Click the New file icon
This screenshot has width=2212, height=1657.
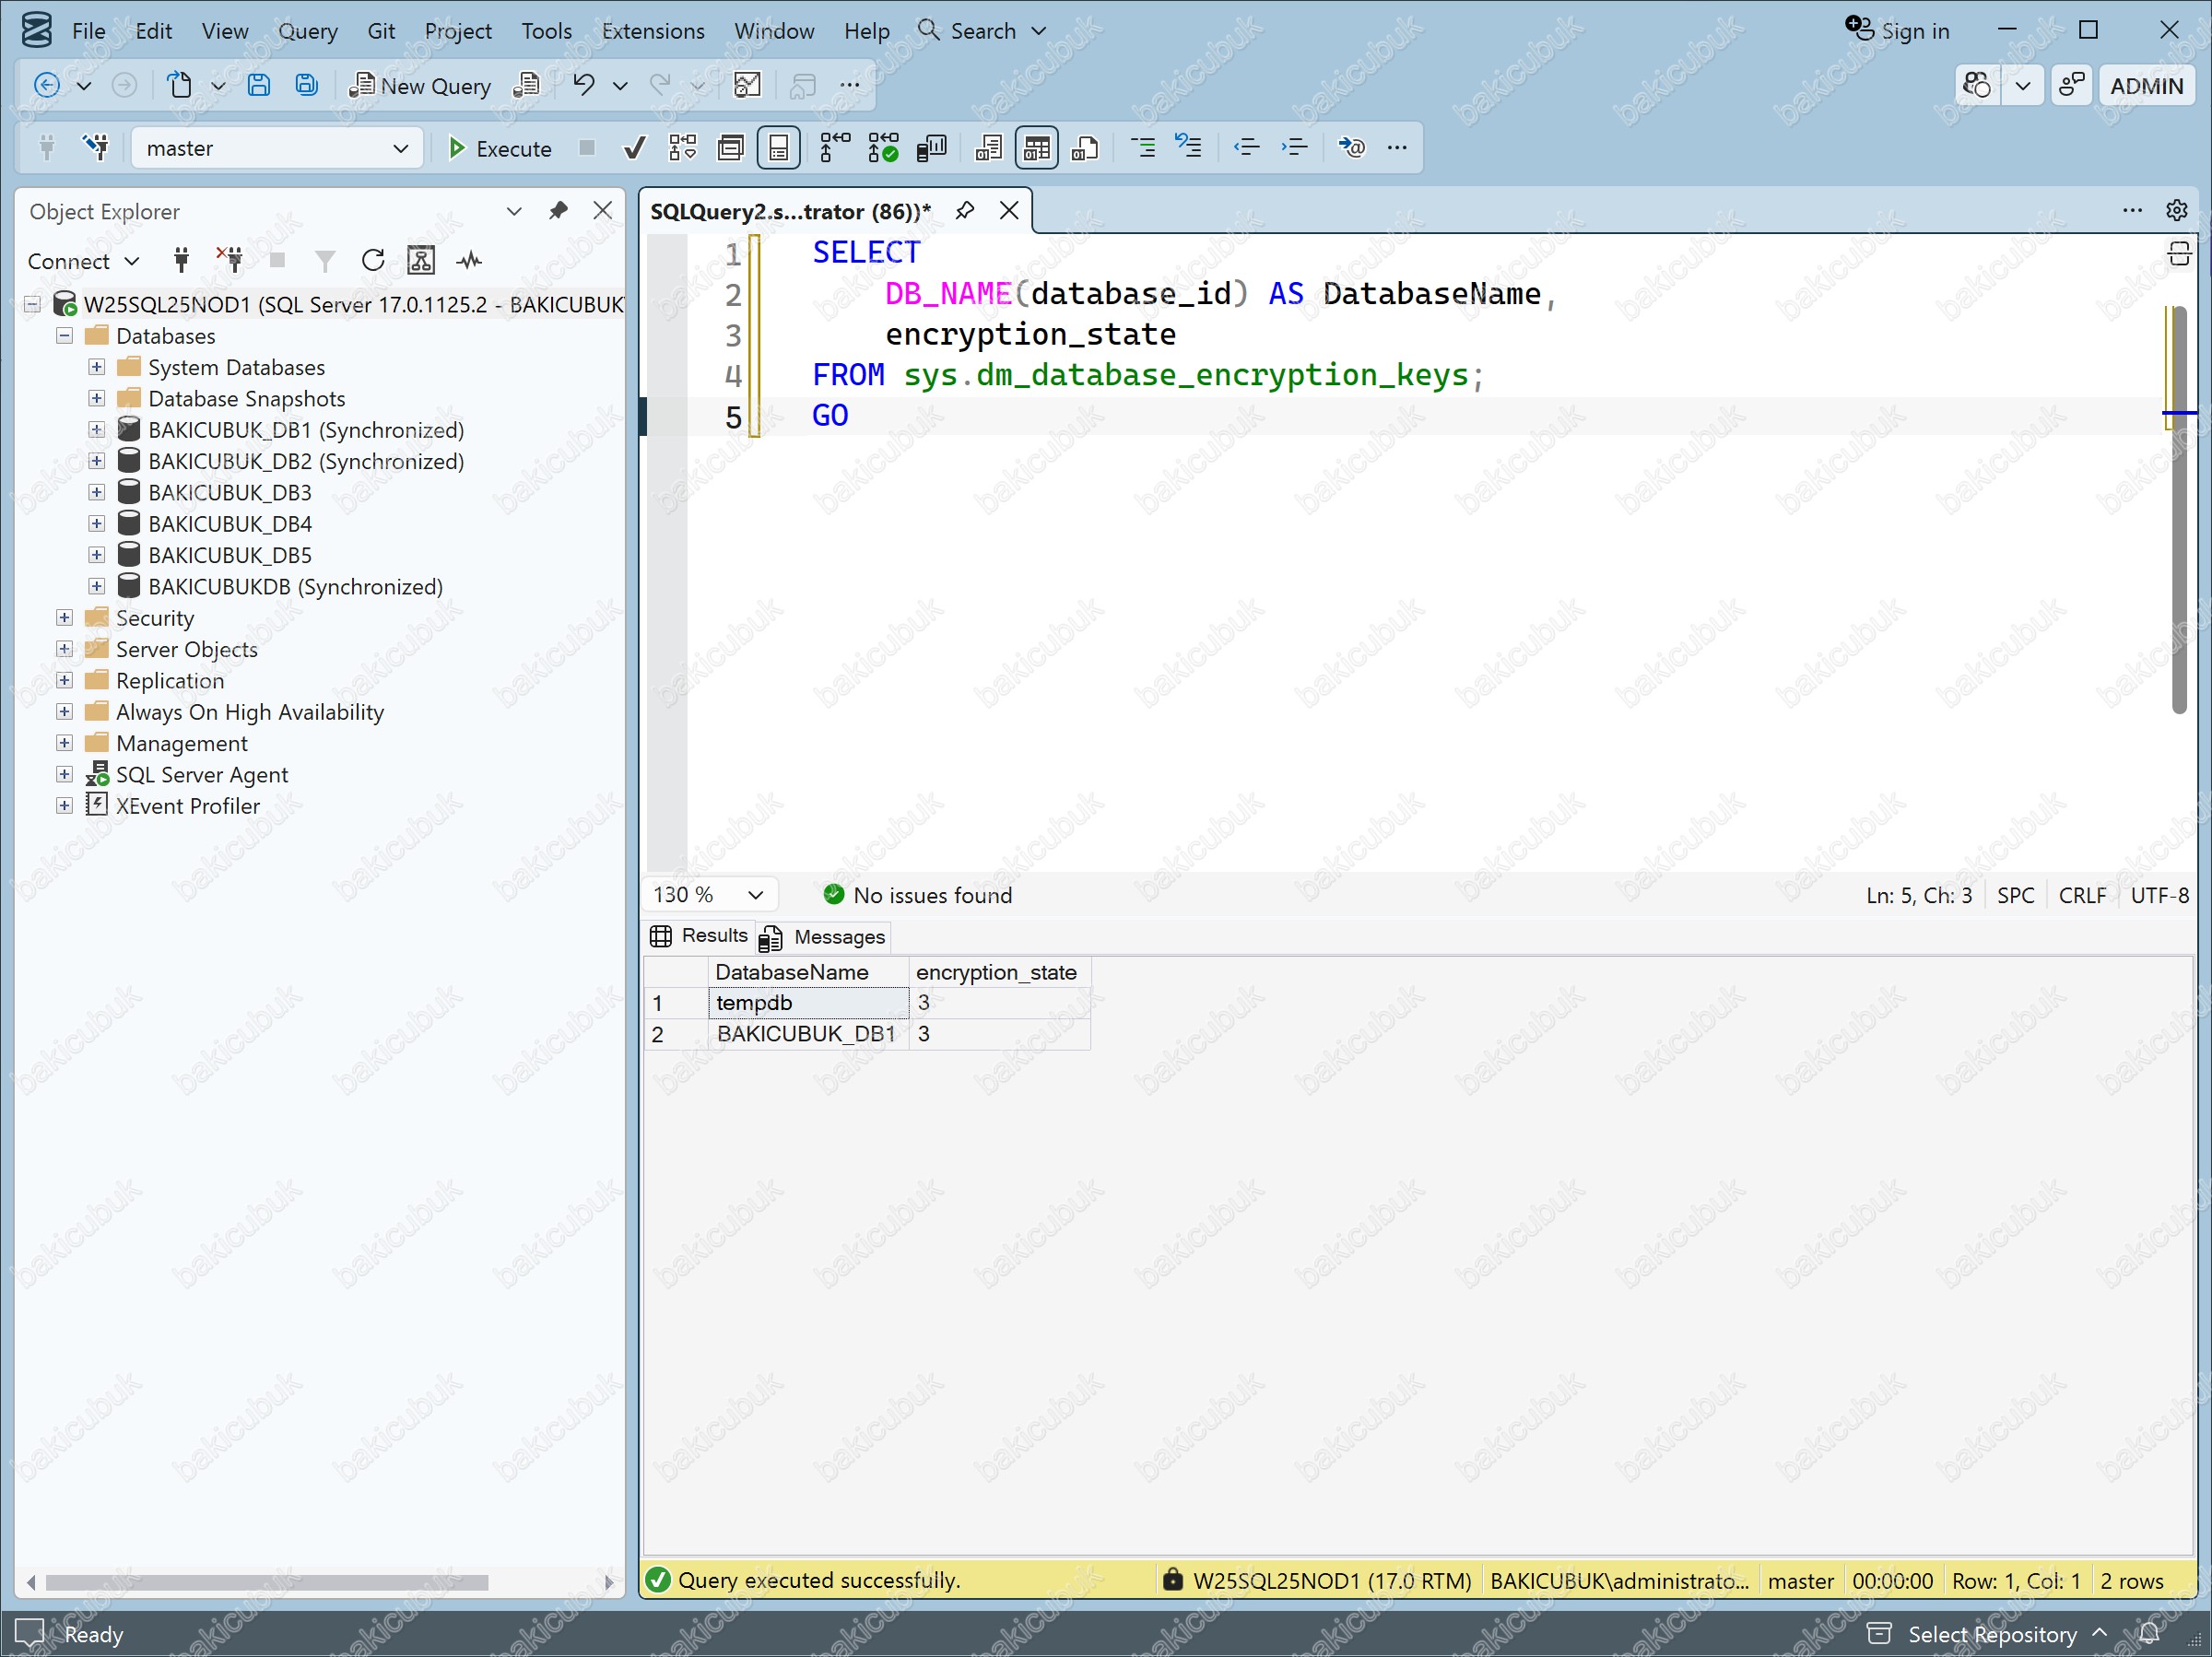(179, 86)
